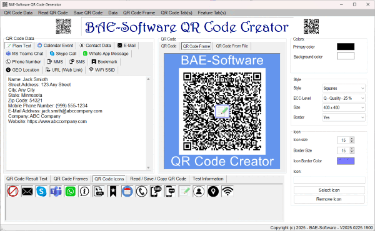The width and height of the screenshot is (375, 231).
Task: Change the Icon Border Color swatch
Action: [x=346, y=161]
